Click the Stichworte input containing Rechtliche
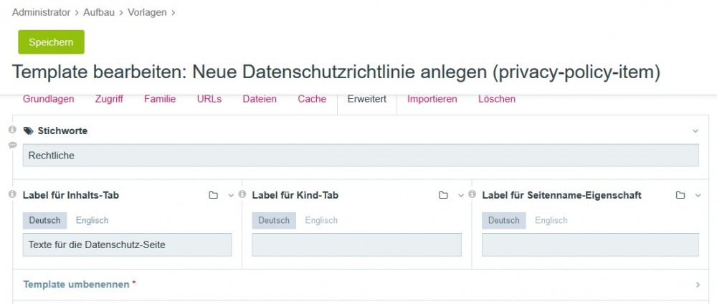The height and width of the screenshot is (304, 717). tap(361, 156)
